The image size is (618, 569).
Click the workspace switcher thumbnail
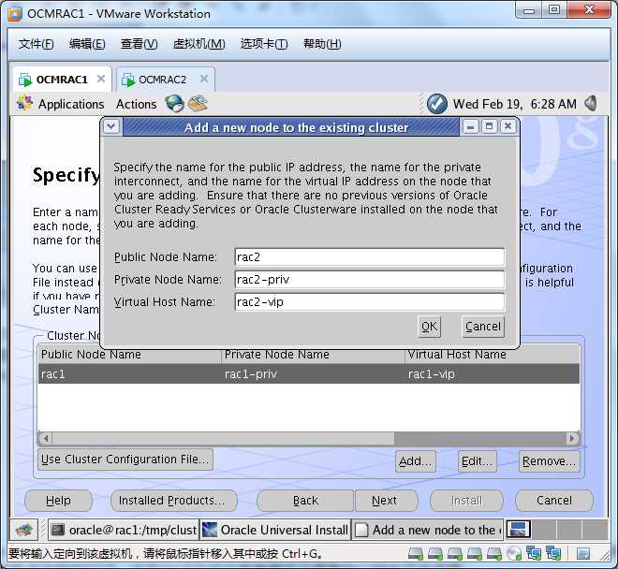[519, 529]
